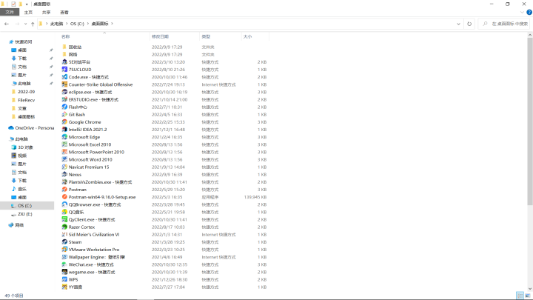This screenshot has width=533, height=300.
Task: Expand the chevron after OS (C:) in breadcrumb
Action: pyautogui.click(x=87, y=24)
